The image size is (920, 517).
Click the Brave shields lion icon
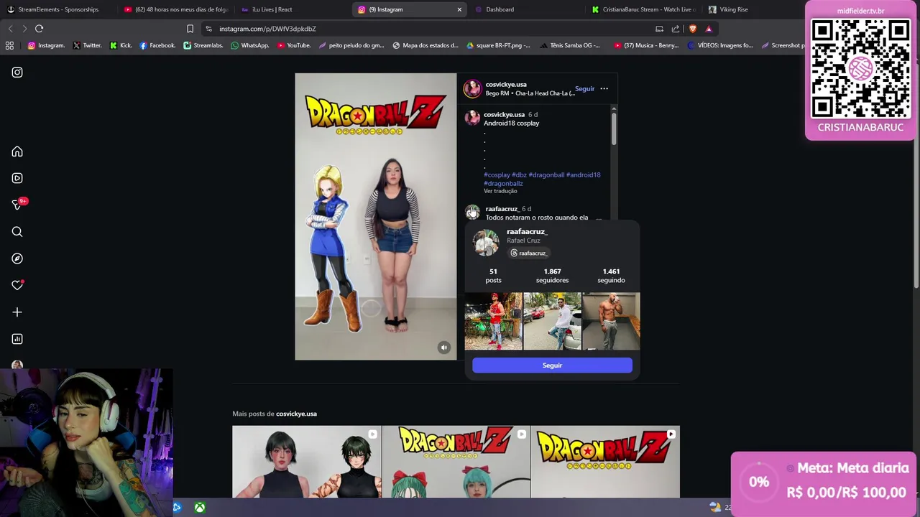693,29
